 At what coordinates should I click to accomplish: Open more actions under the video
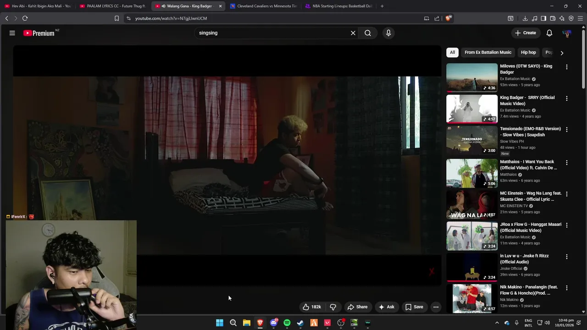(436, 307)
